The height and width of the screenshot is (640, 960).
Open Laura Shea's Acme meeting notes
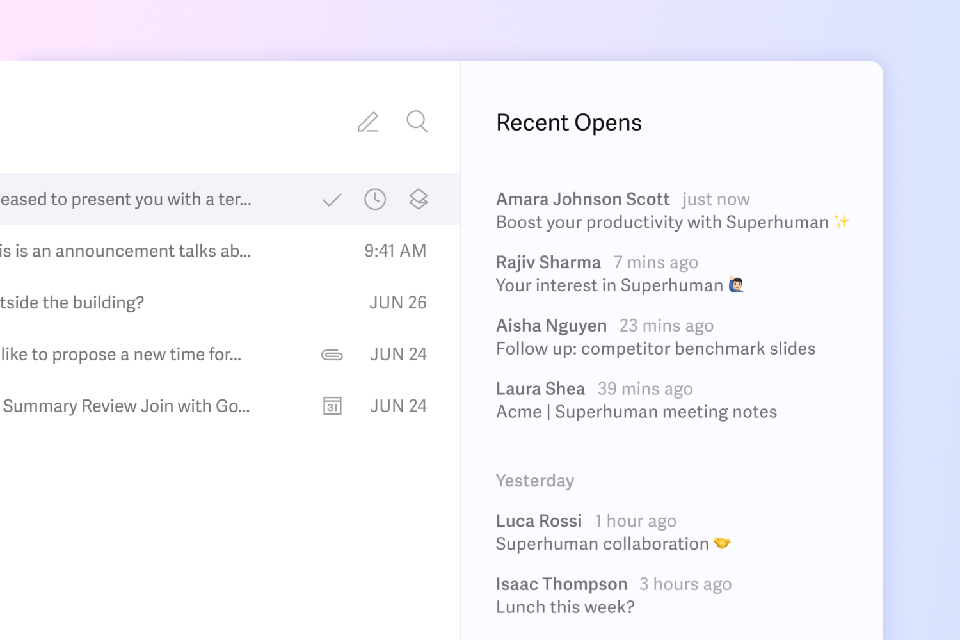[636, 400]
